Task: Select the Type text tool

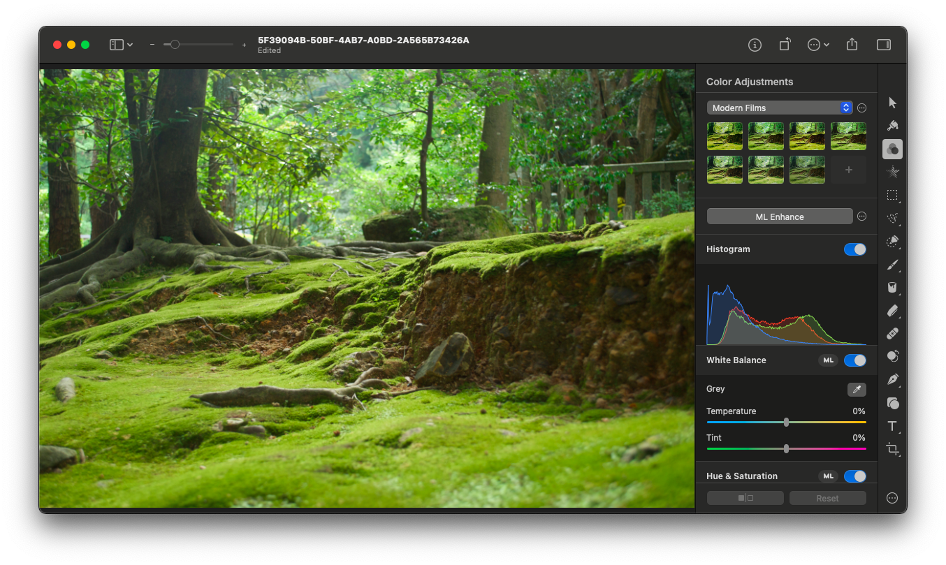Action: point(892,426)
